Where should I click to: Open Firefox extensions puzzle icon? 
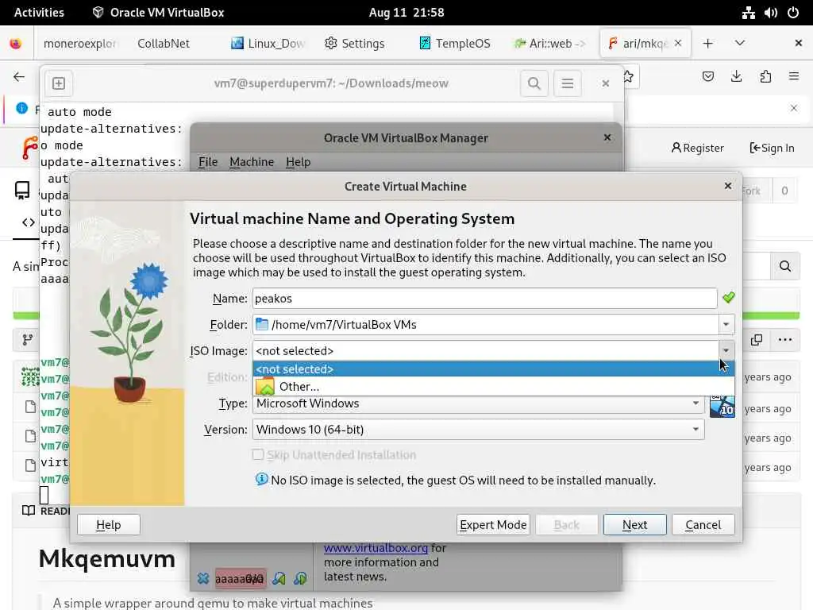pyautogui.click(x=765, y=77)
